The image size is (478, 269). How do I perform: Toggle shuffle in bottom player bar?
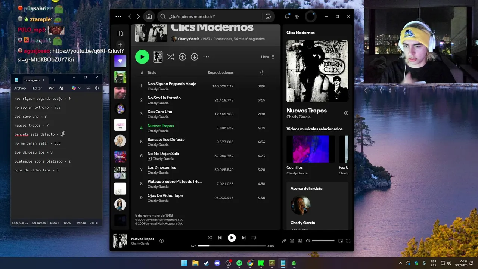[209, 238]
